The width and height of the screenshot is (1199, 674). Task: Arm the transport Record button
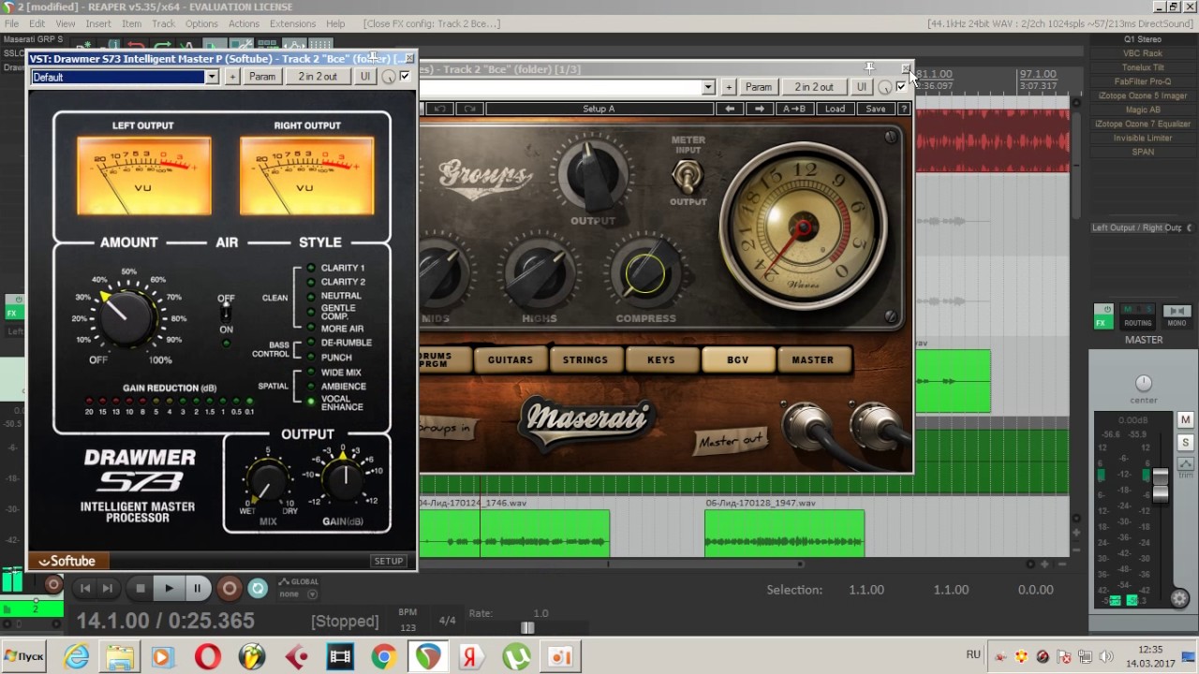pyautogui.click(x=229, y=588)
